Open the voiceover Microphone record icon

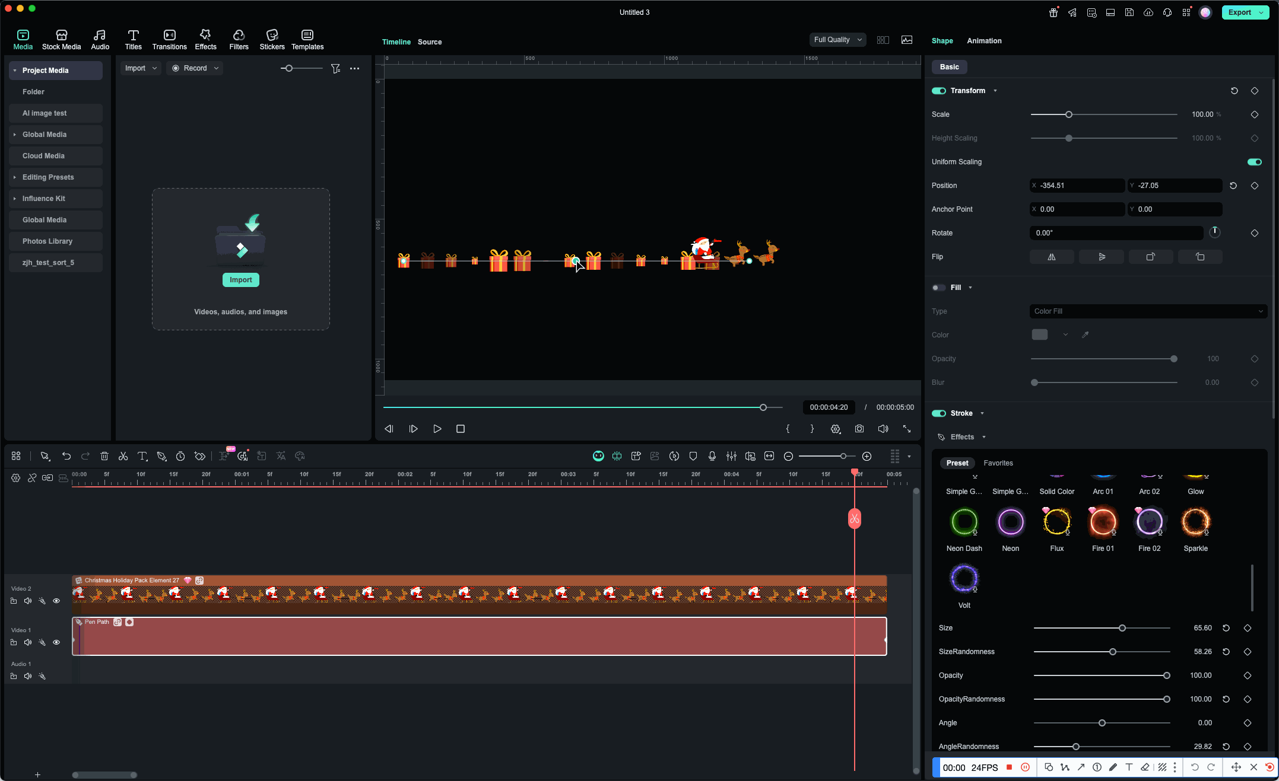(712, 456)
